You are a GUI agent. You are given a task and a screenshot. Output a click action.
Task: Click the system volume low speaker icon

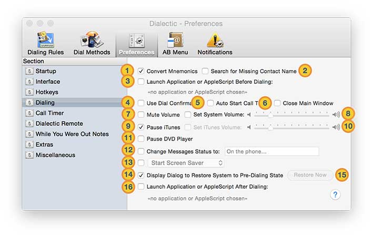pyautogui.click(x=249, y=115)
